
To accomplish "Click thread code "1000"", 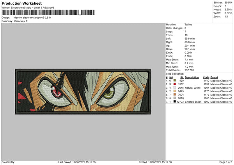I will click(x=206, y=102).
